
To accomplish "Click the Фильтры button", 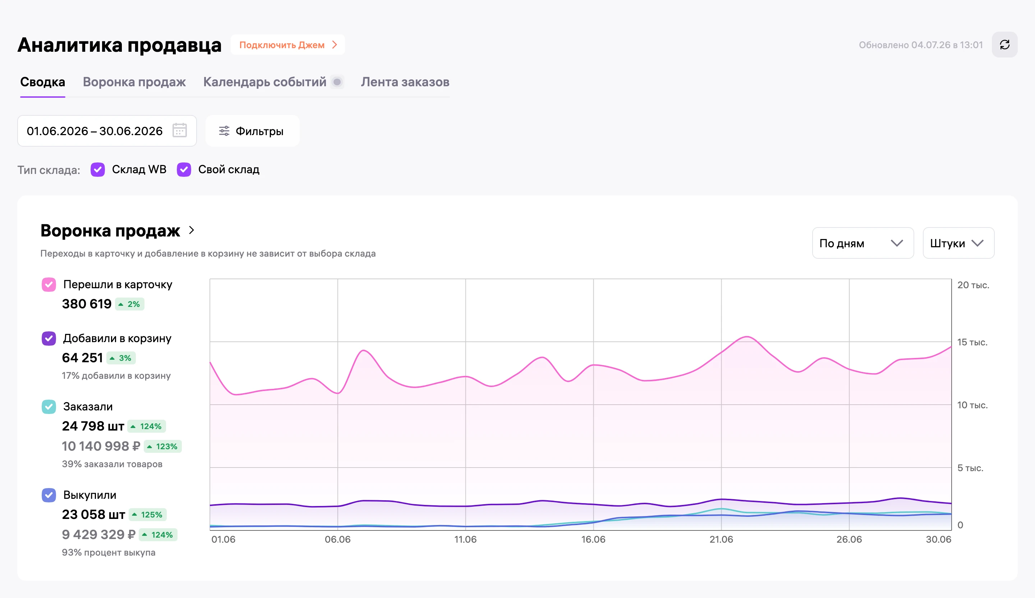I will (252, 131).
